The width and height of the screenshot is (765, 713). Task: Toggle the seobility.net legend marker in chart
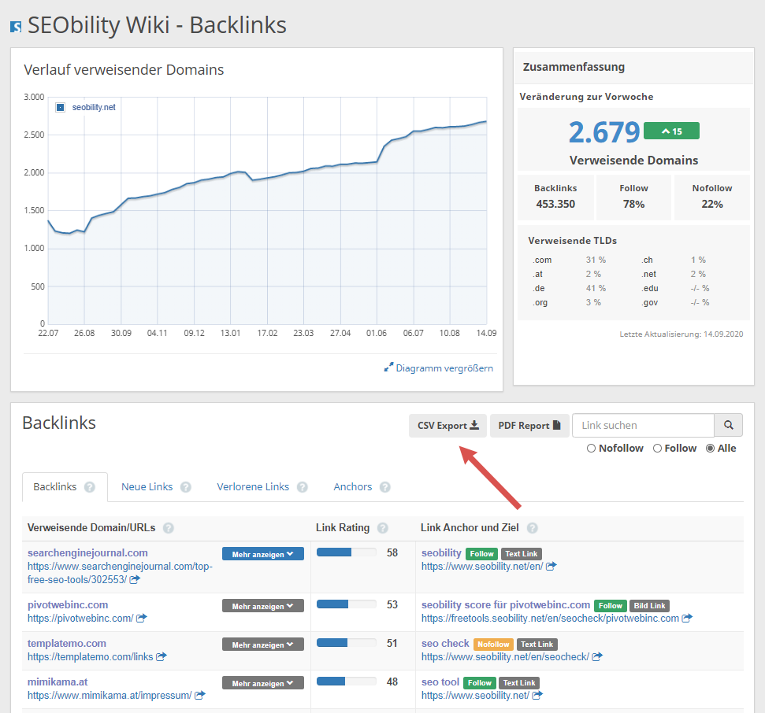tap(61, 107)
